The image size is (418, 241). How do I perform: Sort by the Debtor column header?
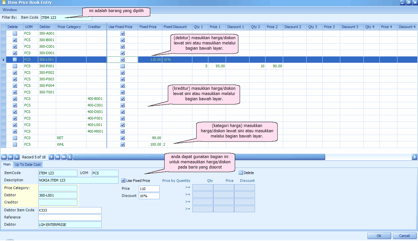[x=47, y=27]
